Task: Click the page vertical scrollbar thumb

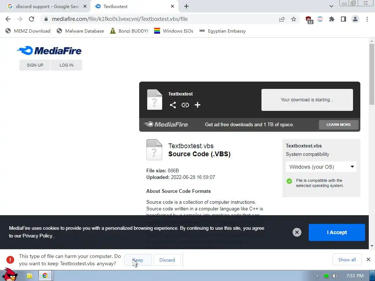Action: 372,74
